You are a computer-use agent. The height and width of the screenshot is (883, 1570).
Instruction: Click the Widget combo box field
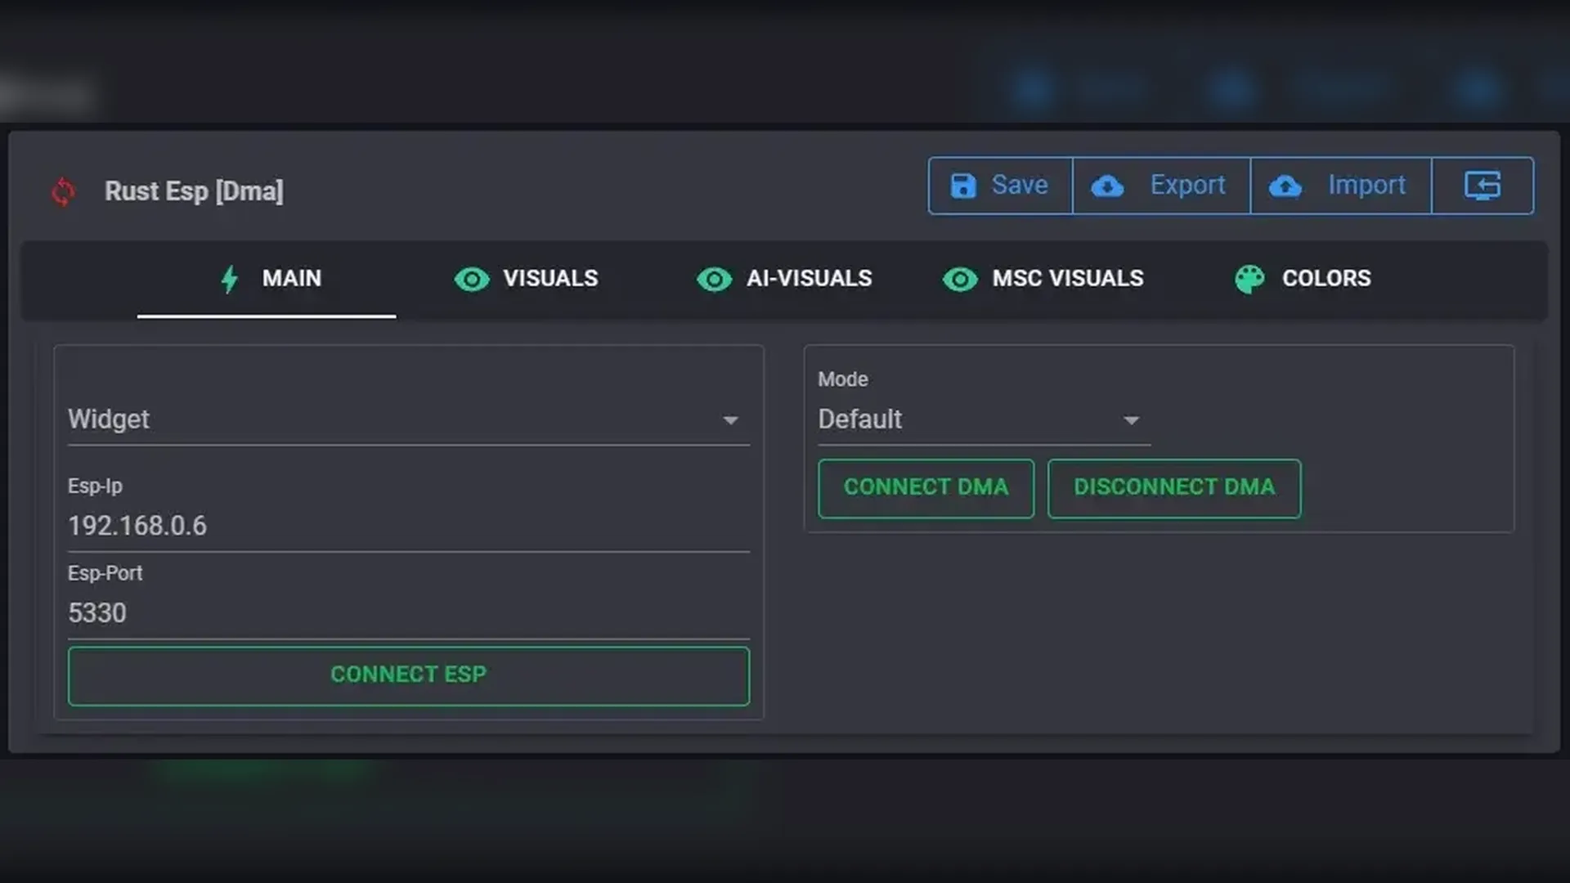coord(392,419)
